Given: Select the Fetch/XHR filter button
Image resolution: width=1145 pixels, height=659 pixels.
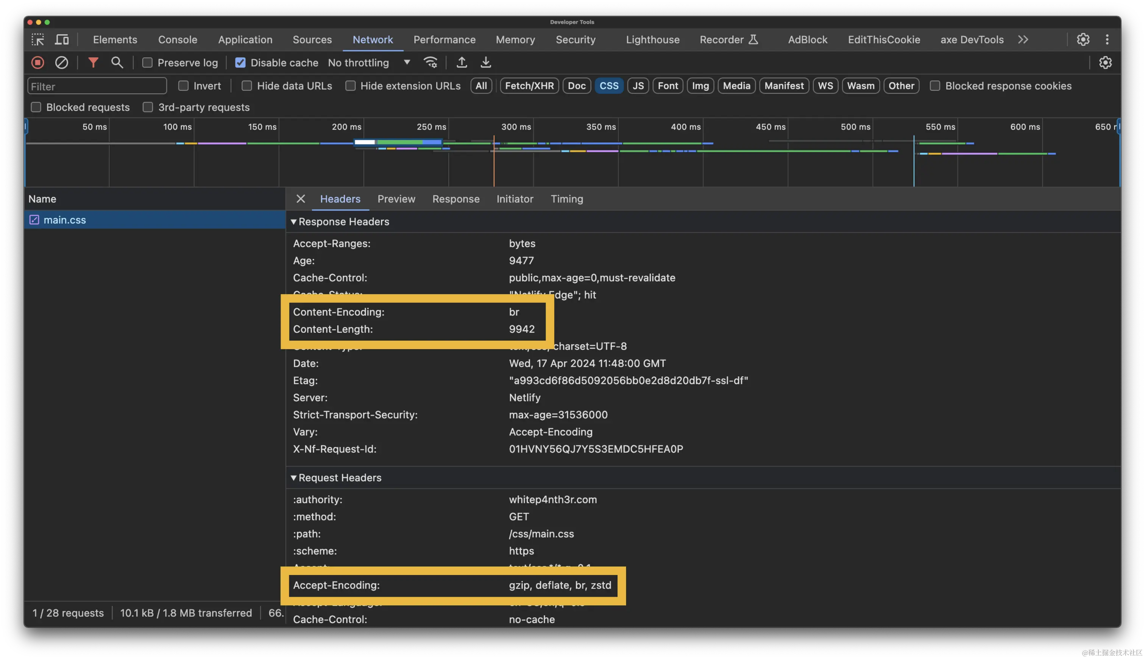Looking at the screenshot, I should point(529,86).
